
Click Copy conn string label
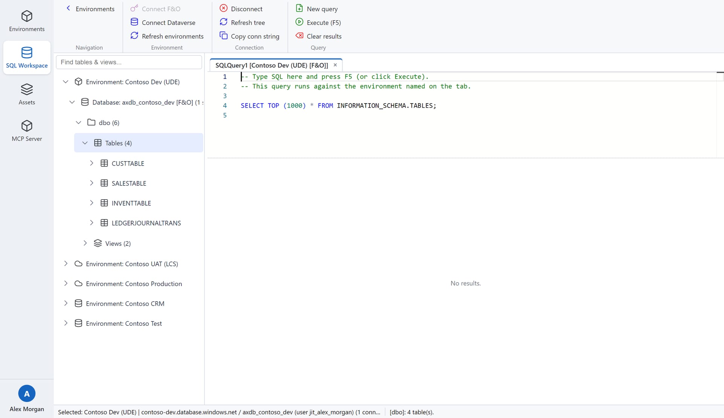tap(255, 36)
